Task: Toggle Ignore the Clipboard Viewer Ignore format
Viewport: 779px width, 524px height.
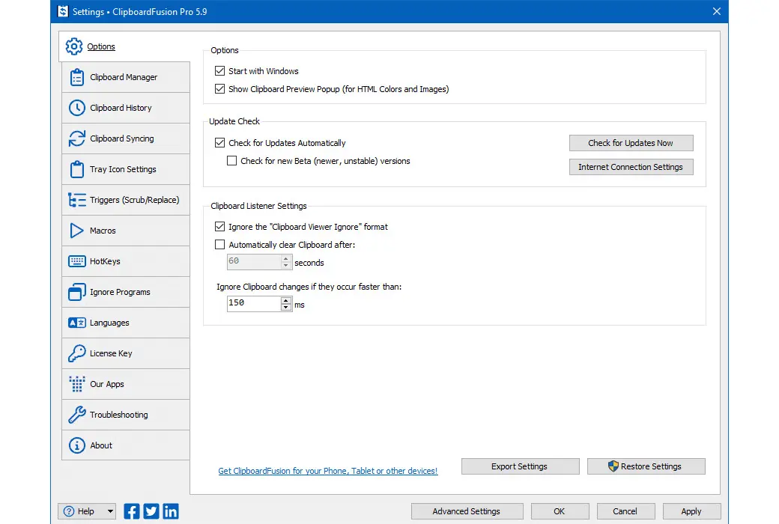Action: (219, 227)
